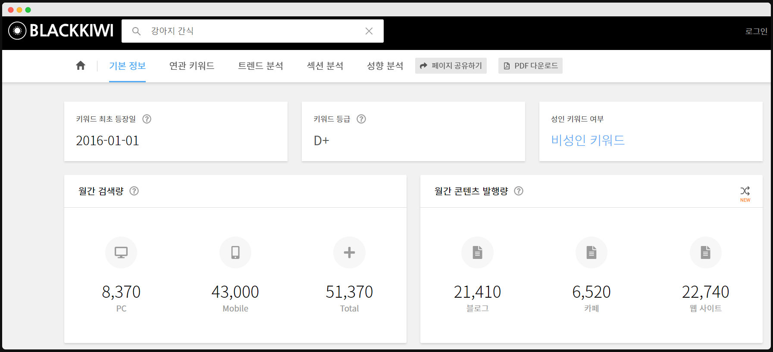The height and width of the screenshot is (352, 773).
Task: Select the 기본 정보 tab
Action: tap(127, 66)
